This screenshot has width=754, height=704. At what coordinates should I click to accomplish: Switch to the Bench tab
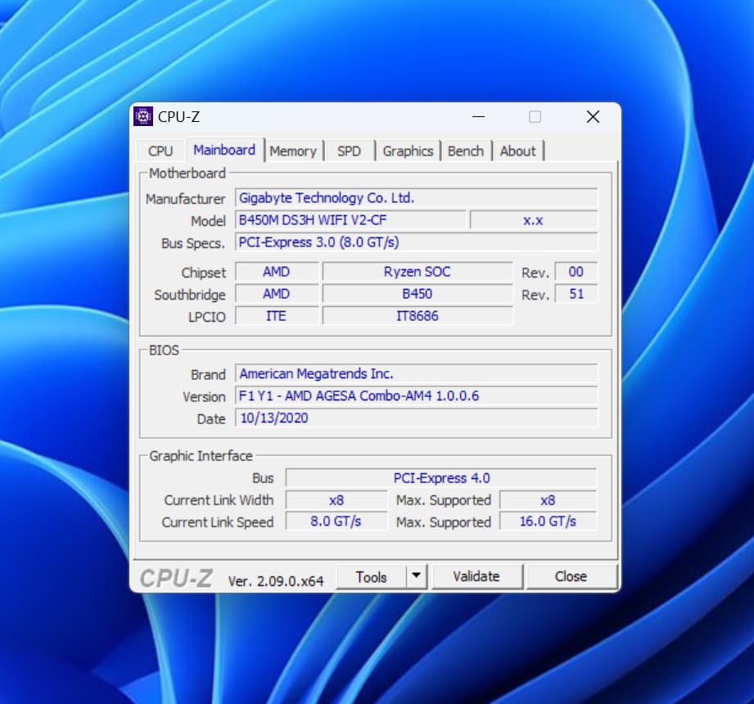pyautogui.click(x=466, y=151)
